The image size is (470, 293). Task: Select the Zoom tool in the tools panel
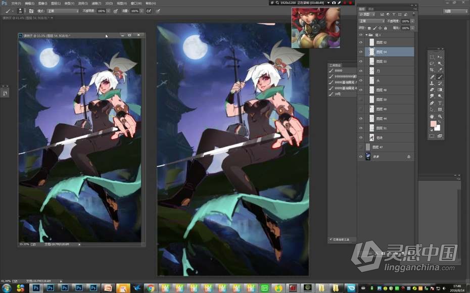click(x=440, y=116)
